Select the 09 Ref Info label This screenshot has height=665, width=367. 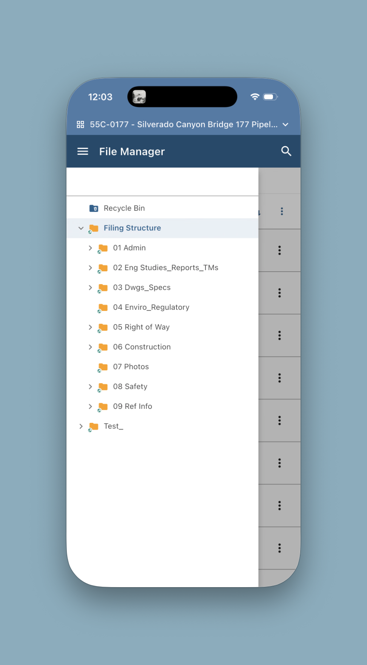[x=133, y=406]
